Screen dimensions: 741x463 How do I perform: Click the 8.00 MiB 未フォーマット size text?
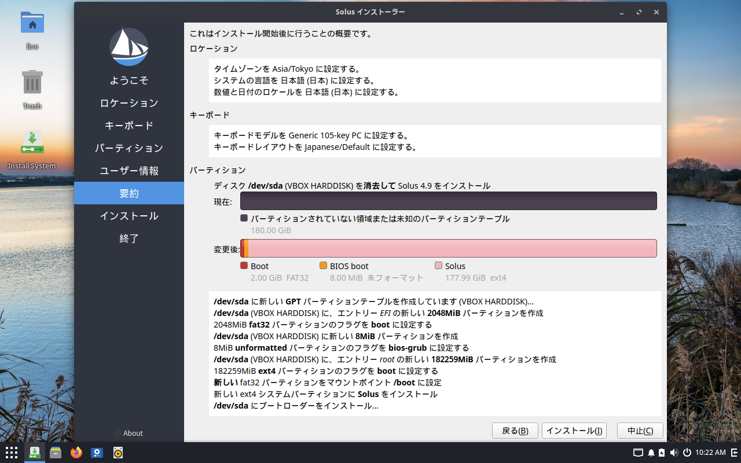point(377,278)
